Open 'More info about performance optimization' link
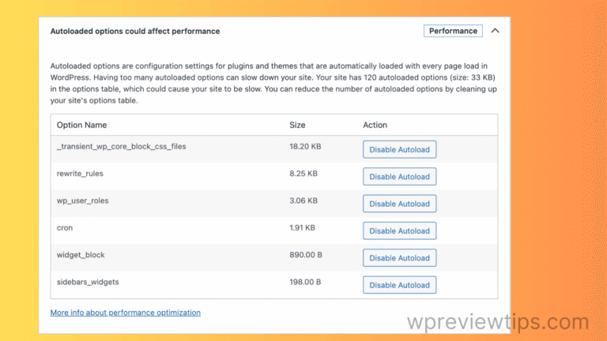The image size is (607, 341). tap(125, 313)
